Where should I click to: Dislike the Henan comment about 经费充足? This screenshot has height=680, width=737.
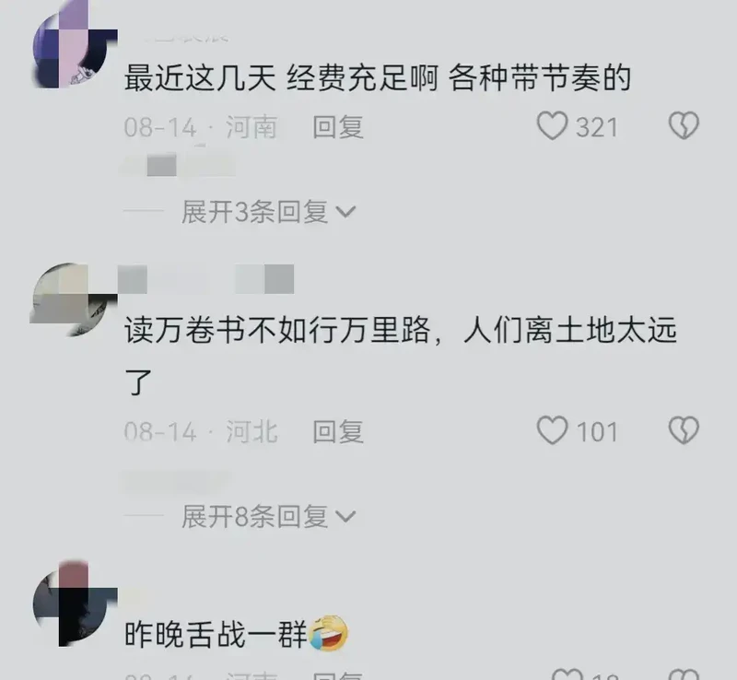tap(684, 125)
